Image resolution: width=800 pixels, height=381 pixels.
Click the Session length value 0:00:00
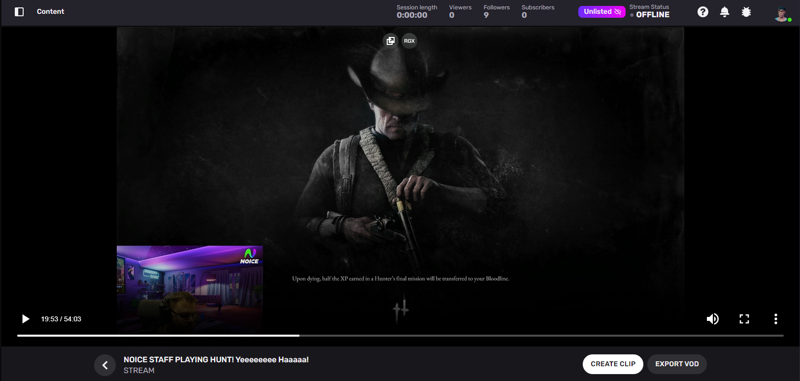(412, 15)
